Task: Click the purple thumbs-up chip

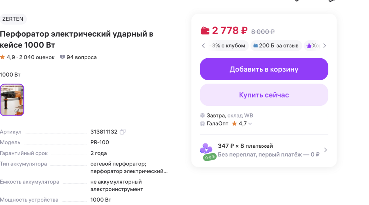Action: click(x=313, y=46)
